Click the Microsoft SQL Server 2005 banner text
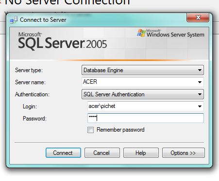The width and height of the screenshot is (219, 181). pos(63,41)
